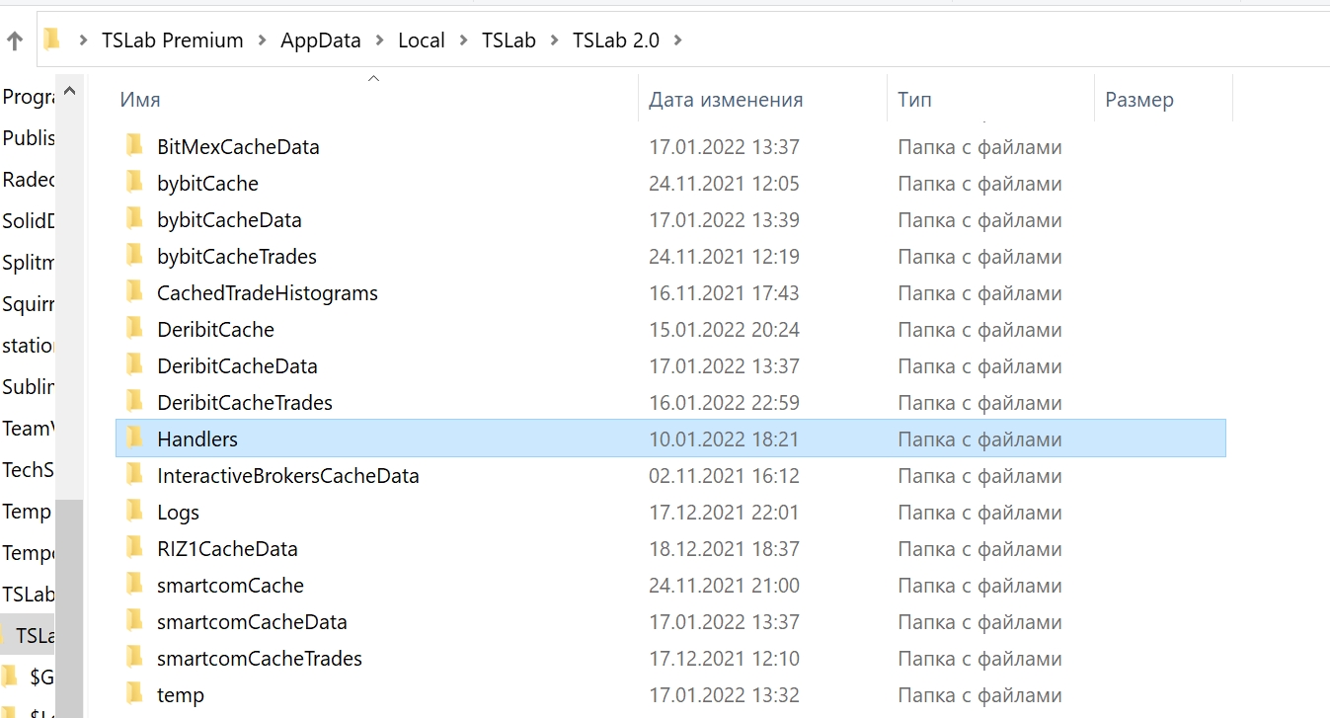Select statio item in navigation pane

[29, 346]
